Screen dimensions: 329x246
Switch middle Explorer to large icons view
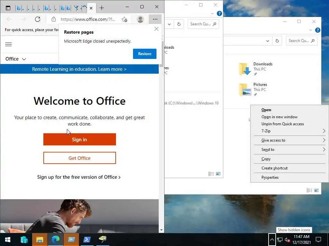218,174
